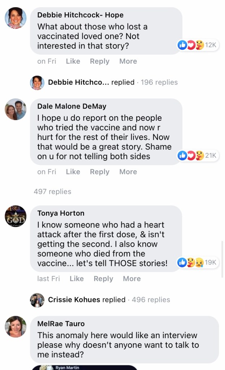Expand Crissie Kohues's 496 replies thread
The height and width of the screenshot is (370, 225).
click(151, 300)
